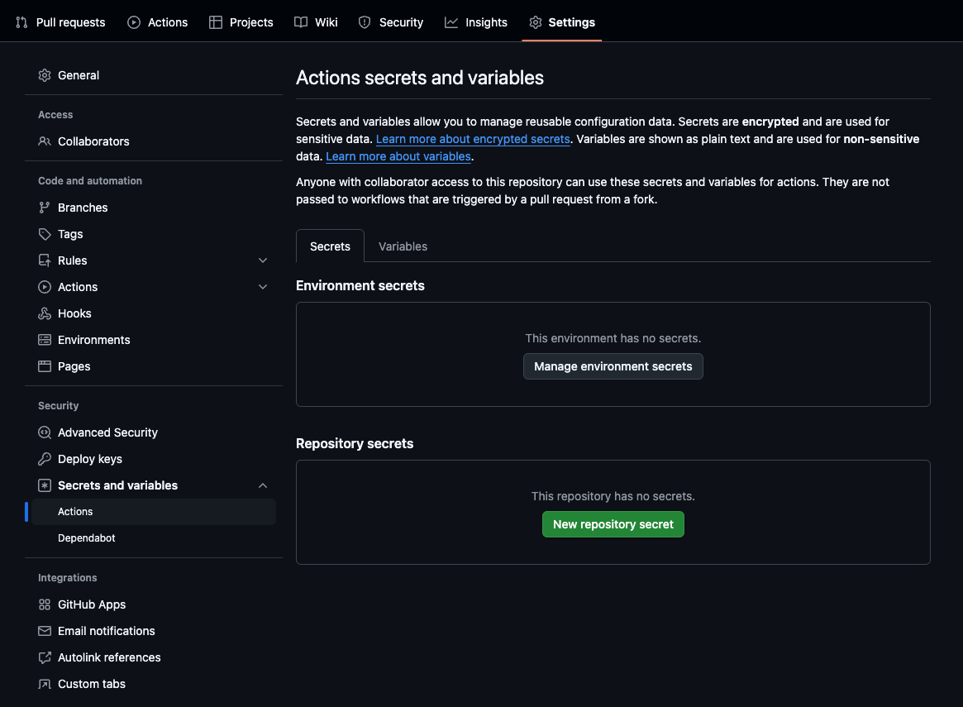This screenshot has width=963, height=707.
Task: Click the webhook icon next to Hooks
Action: pyautogui.click(x=45, y=313)
